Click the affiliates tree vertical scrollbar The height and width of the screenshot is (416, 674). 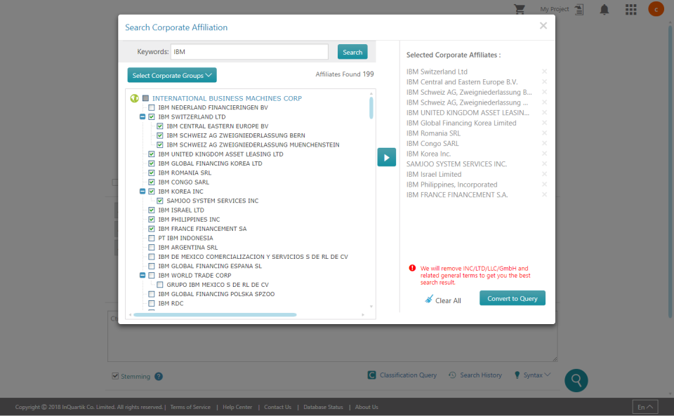point(371,108)
